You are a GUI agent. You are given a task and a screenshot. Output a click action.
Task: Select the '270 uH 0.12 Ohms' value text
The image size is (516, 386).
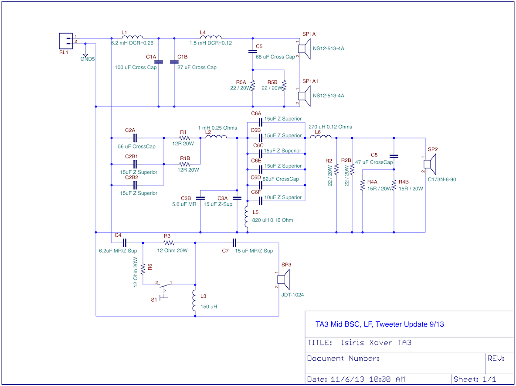330,127
